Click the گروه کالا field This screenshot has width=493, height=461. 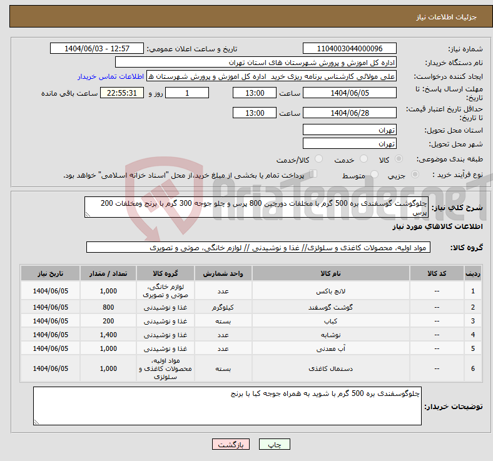258,247
